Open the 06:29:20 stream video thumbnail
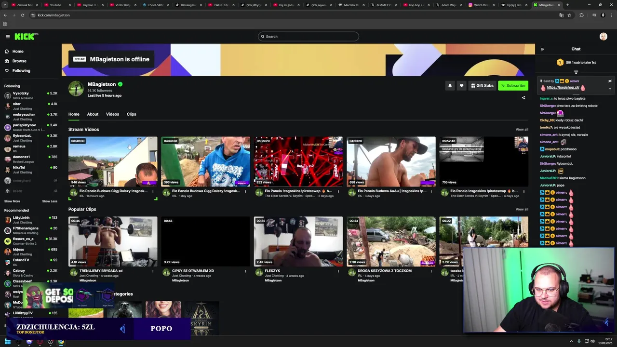 [298, 161]
